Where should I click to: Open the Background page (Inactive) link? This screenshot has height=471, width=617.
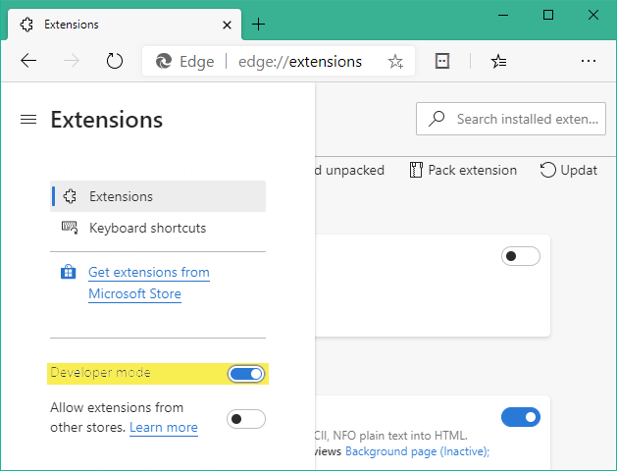pyautogui.click(x=417, y=451)
